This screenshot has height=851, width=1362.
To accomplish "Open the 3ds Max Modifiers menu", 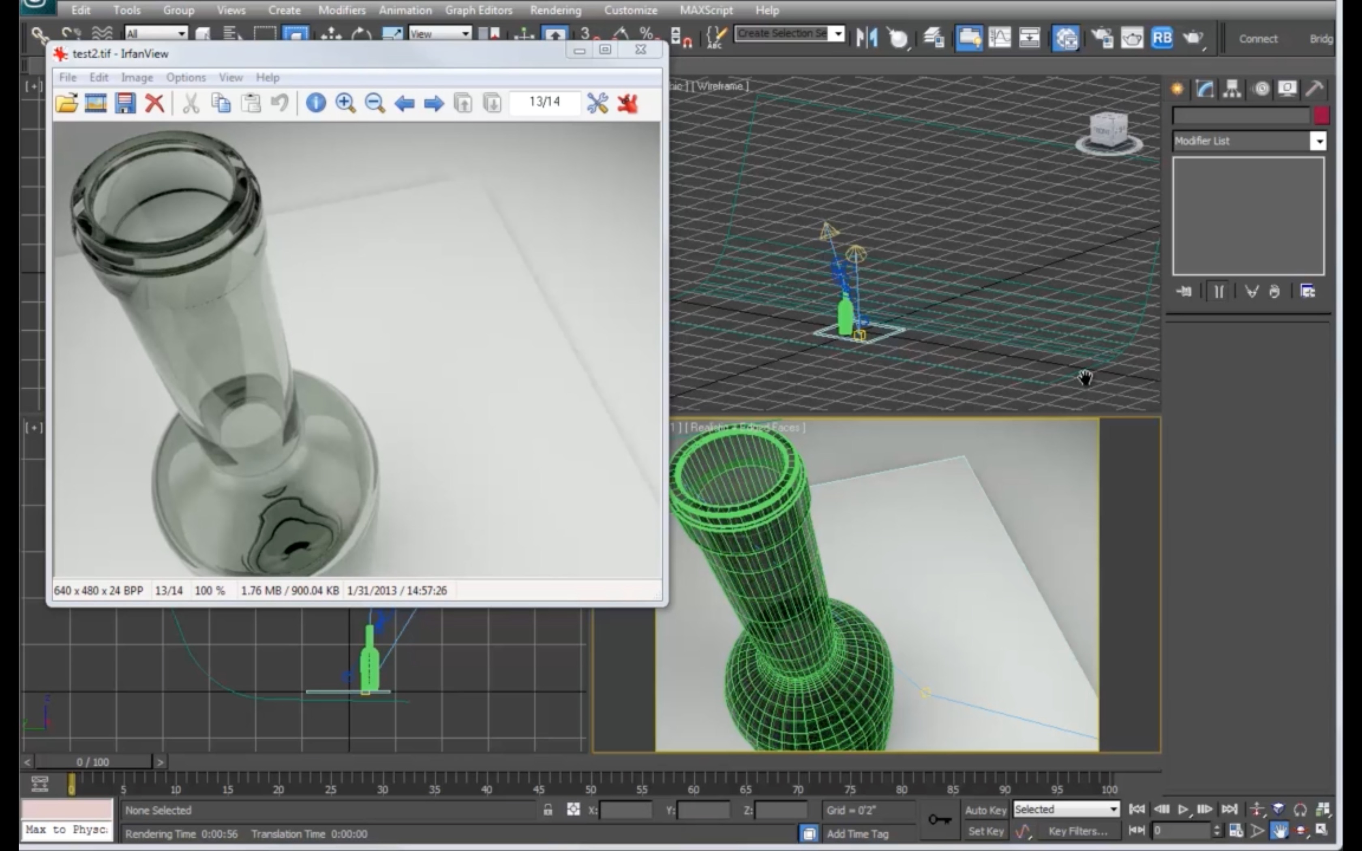I will pos(342,10).
